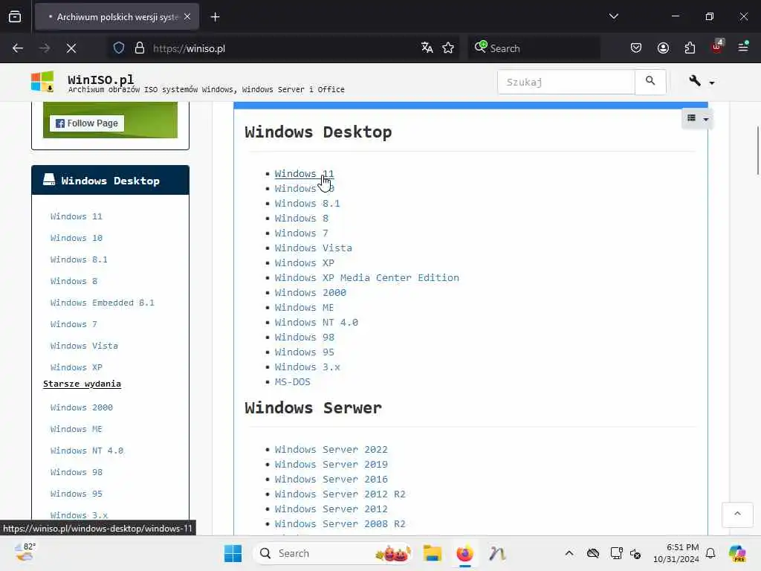Click the Windows Desktop sidebar header
This screenshot has height=571, width=761.
click(110, 180)
